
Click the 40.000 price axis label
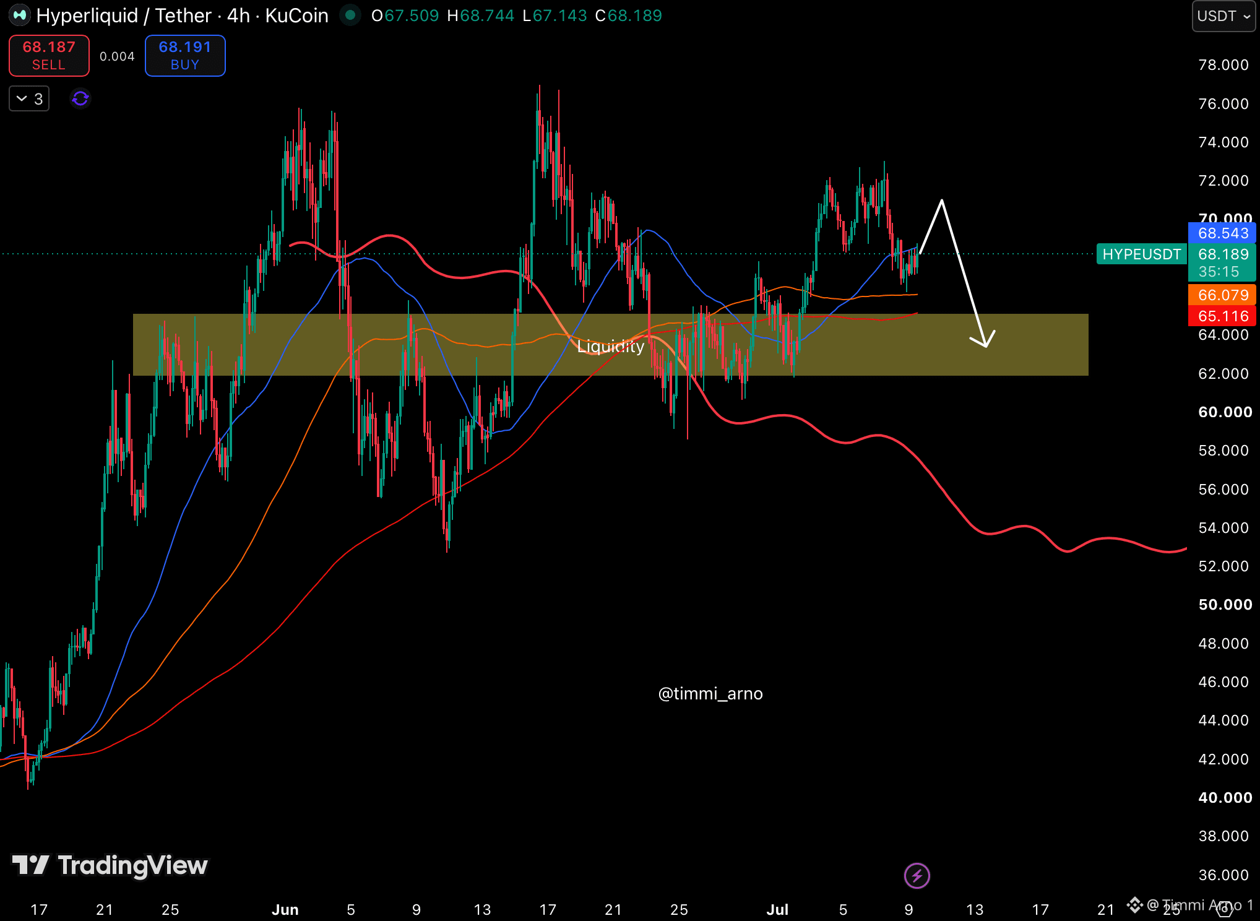click(x=1225, y=797)
